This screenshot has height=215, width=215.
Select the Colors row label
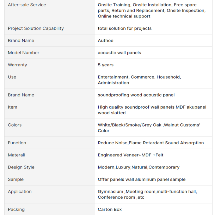point(15,125)
